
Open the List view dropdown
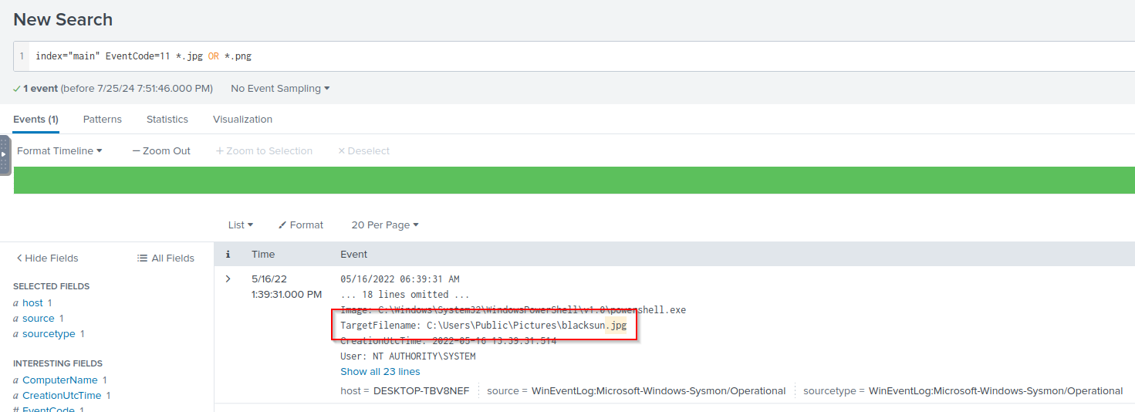(241, 225)
